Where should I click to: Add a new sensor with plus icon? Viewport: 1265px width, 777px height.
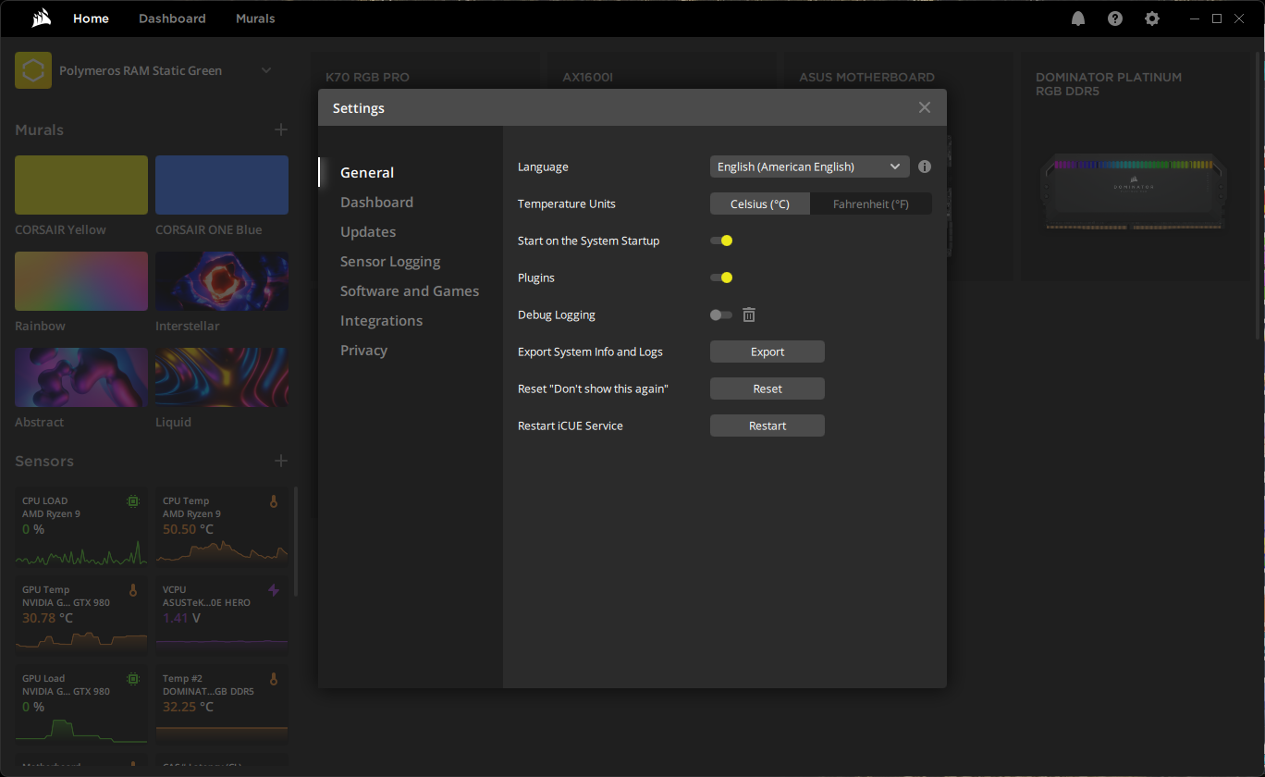pyautogui.click(x=281, y=461)
